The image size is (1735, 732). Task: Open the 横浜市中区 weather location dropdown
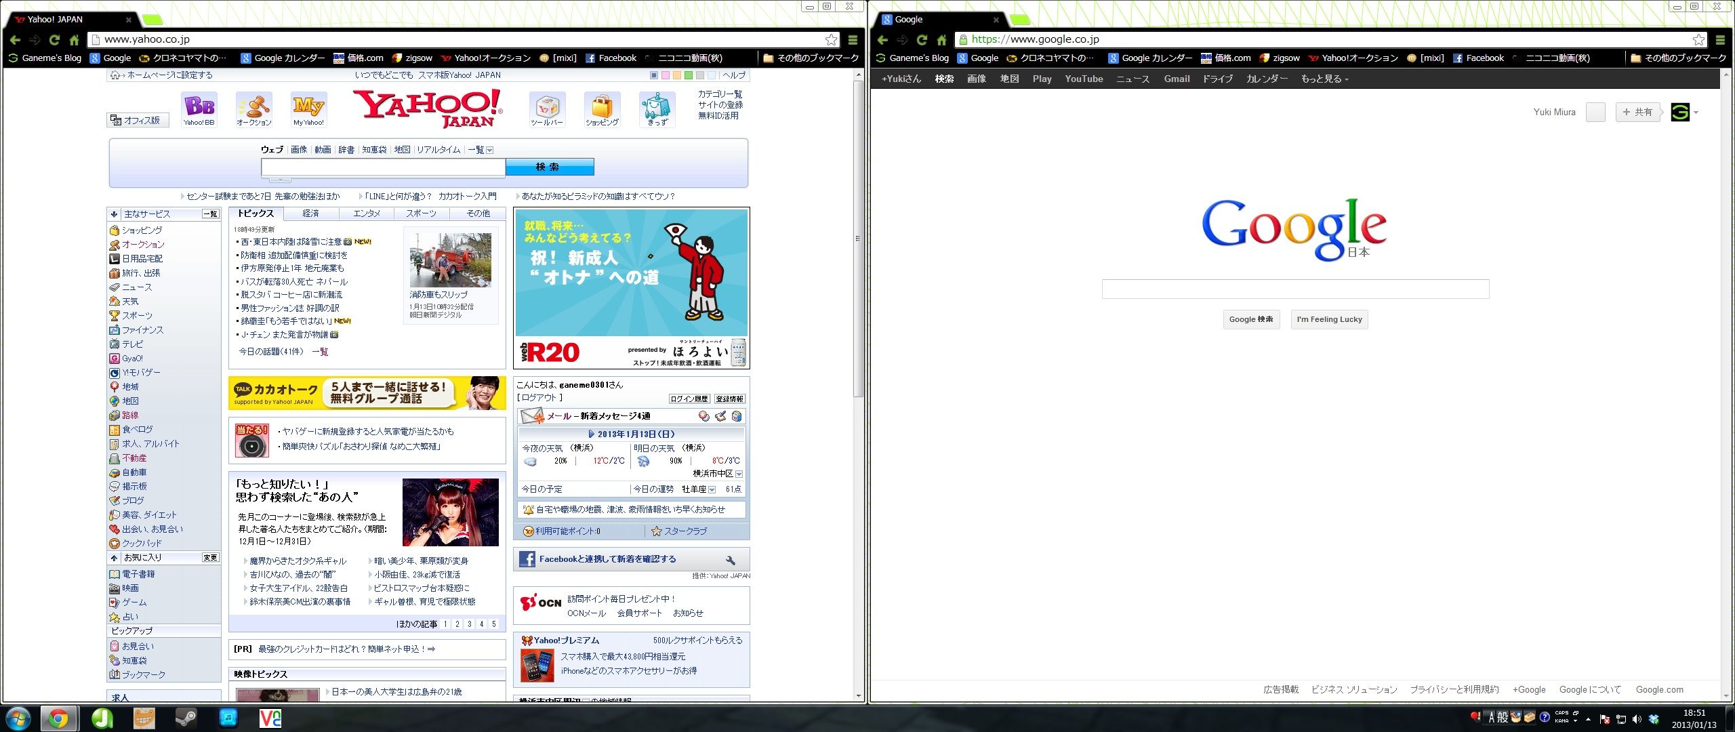[x=739, y=474]
